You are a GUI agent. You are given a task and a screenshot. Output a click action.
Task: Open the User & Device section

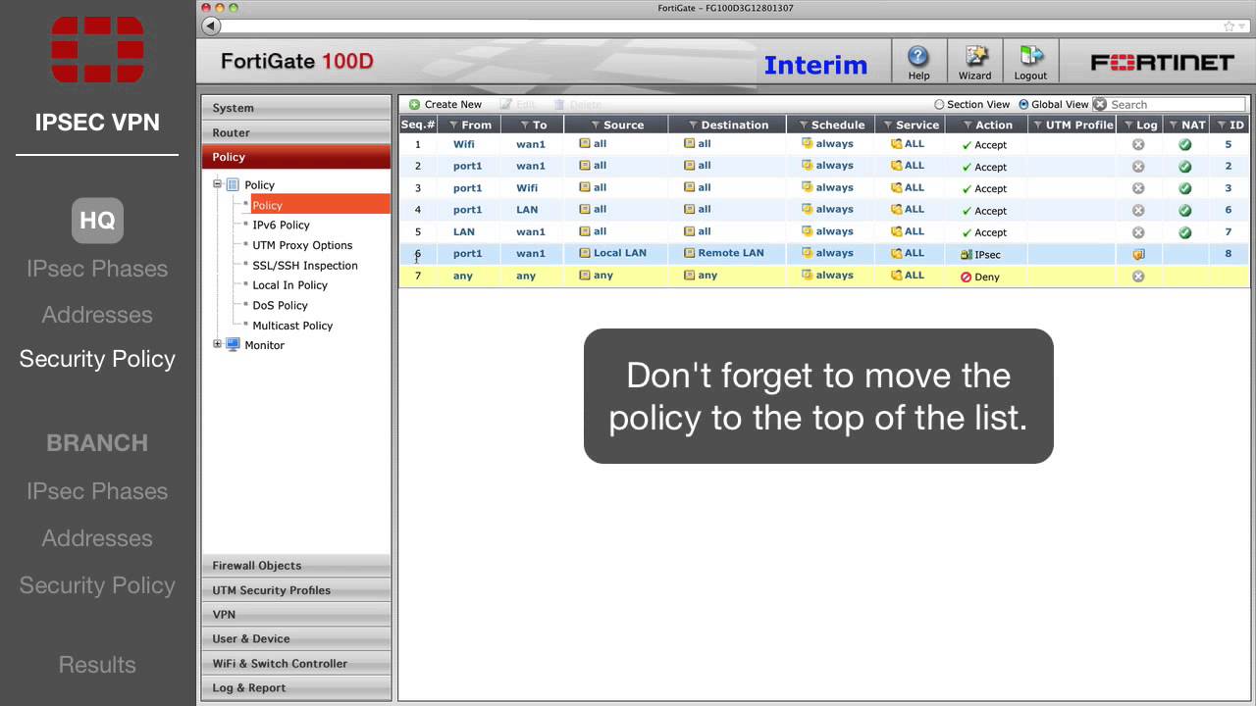[295, 638]
